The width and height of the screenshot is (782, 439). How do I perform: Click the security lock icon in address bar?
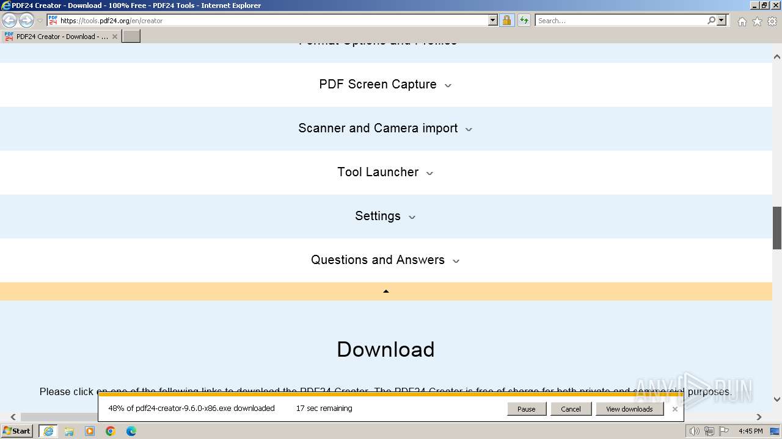[x=506, y=20]
